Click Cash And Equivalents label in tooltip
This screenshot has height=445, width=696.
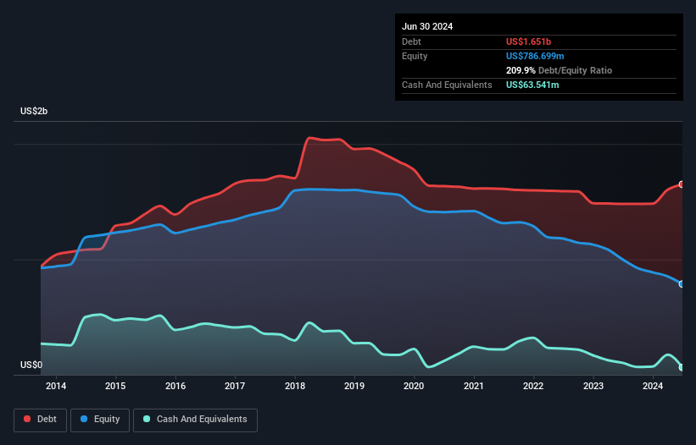click(447, 85)
